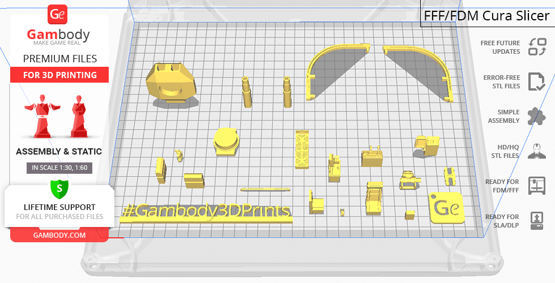Select the round cylindrical platform model
This screenshot has height=283, width=555.
click(226, 141)
